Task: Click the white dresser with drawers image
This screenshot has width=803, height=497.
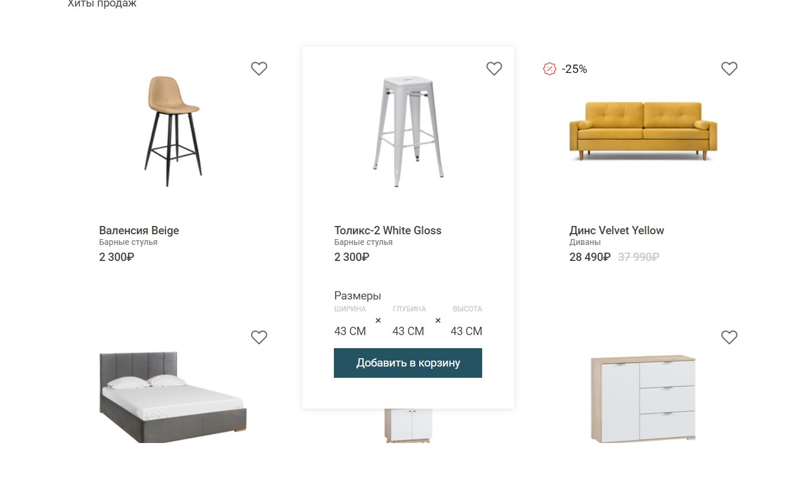Action: [643, 398]
